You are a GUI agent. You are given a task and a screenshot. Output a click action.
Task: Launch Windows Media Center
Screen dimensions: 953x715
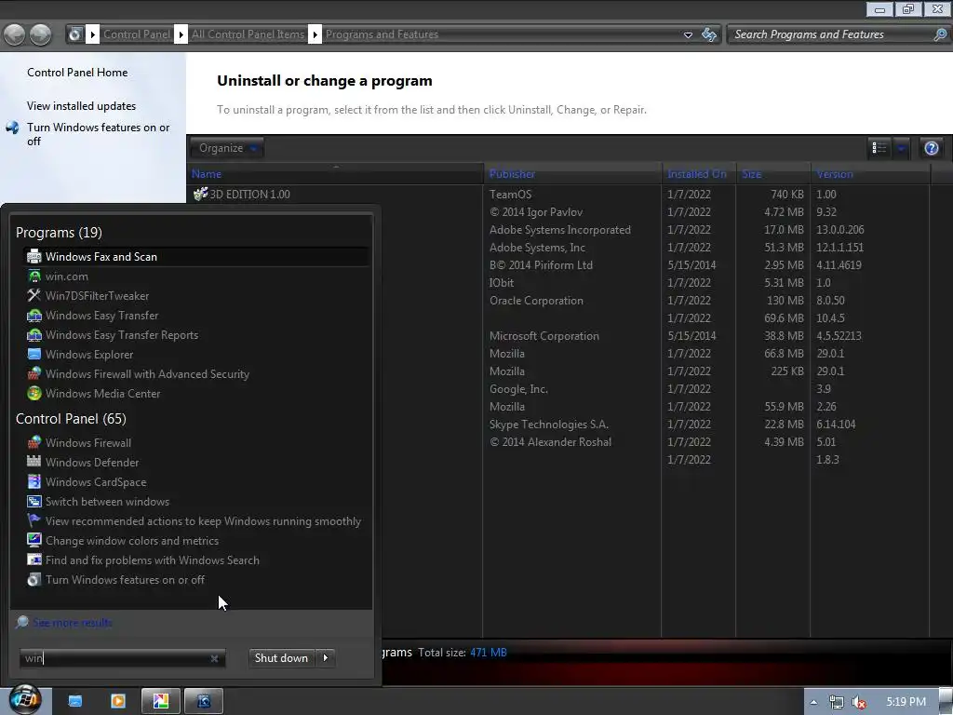click(195, 394)
